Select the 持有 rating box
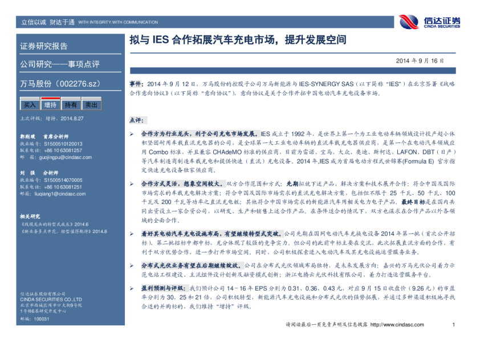This screenshot has height=339, width=480. point(71,105)
